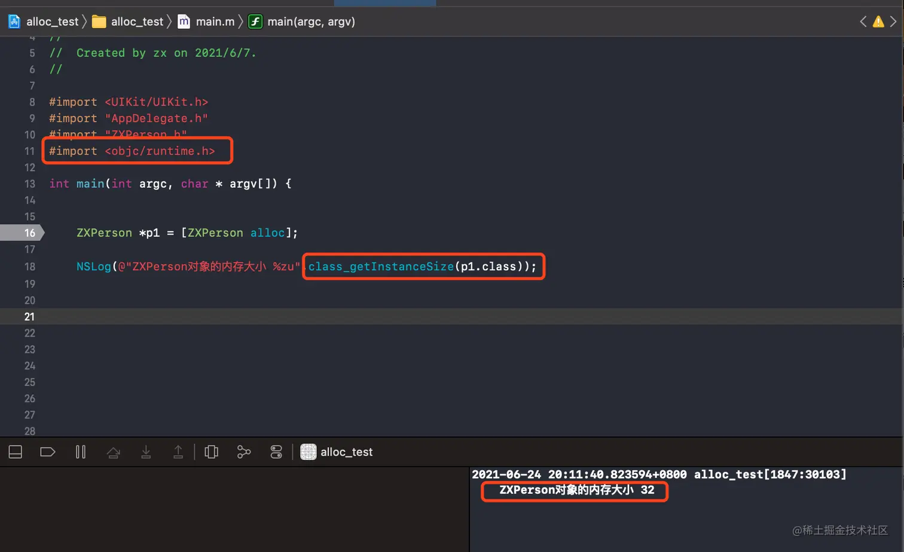Click line number 13 in the gutter
904x552 pixels.
(x=30, y=184)
